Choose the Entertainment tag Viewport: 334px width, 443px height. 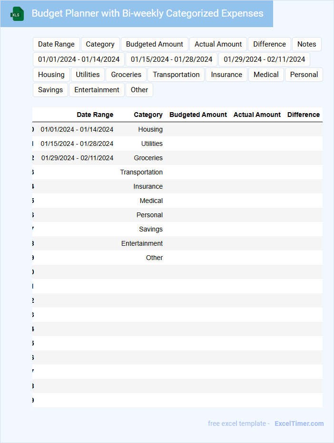click(97, 90)
